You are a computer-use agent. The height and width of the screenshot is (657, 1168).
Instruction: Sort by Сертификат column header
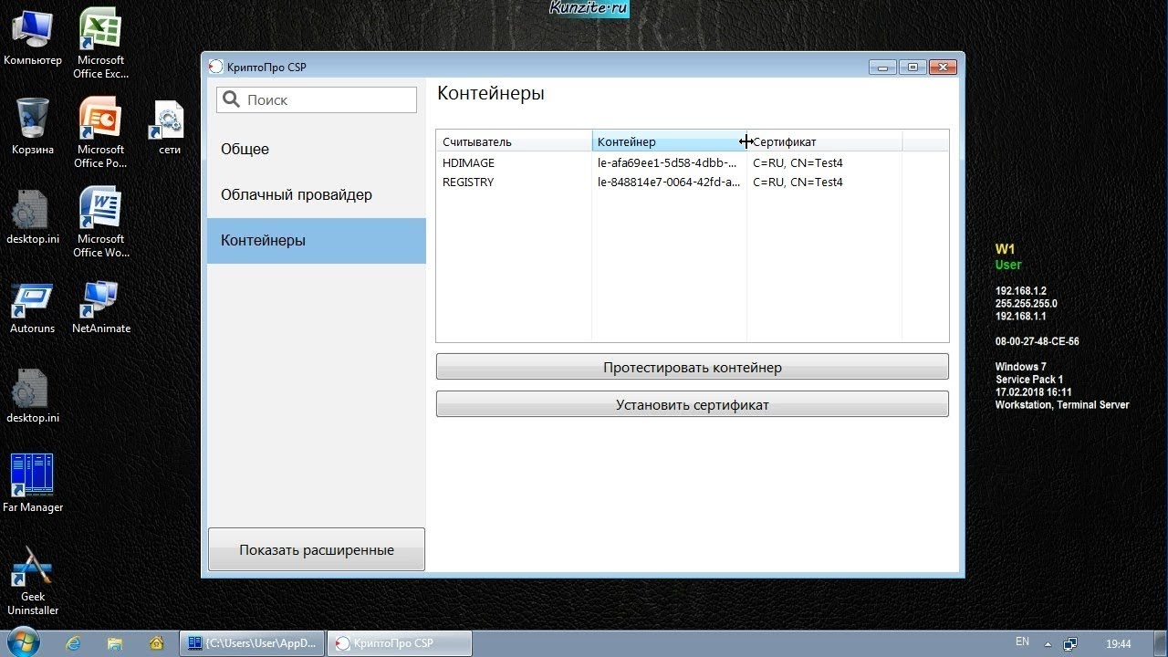click(x=824, y=141)
